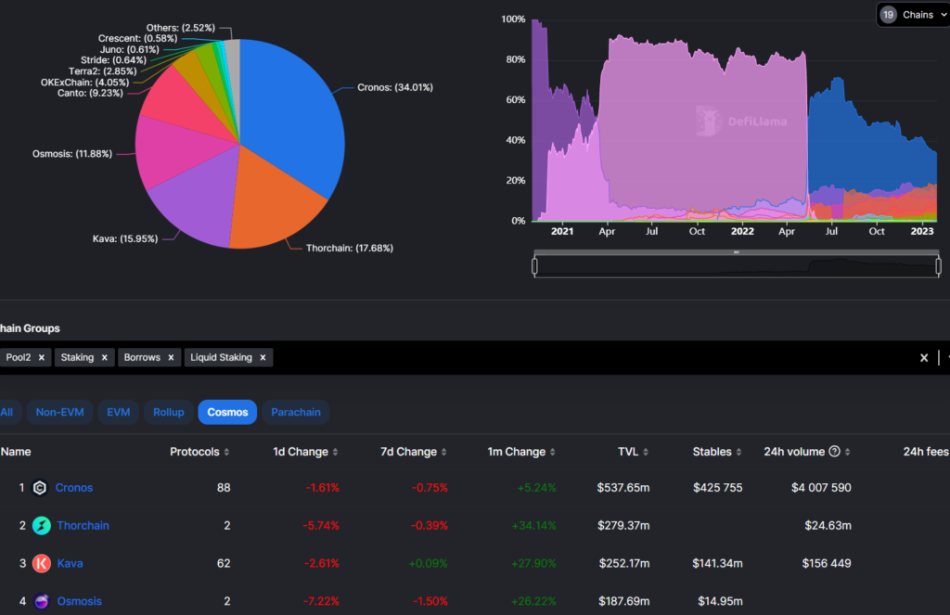Remove the Liquid Staking filter chip
Viewport: 950px width, 615px height.
click(263, 357)
